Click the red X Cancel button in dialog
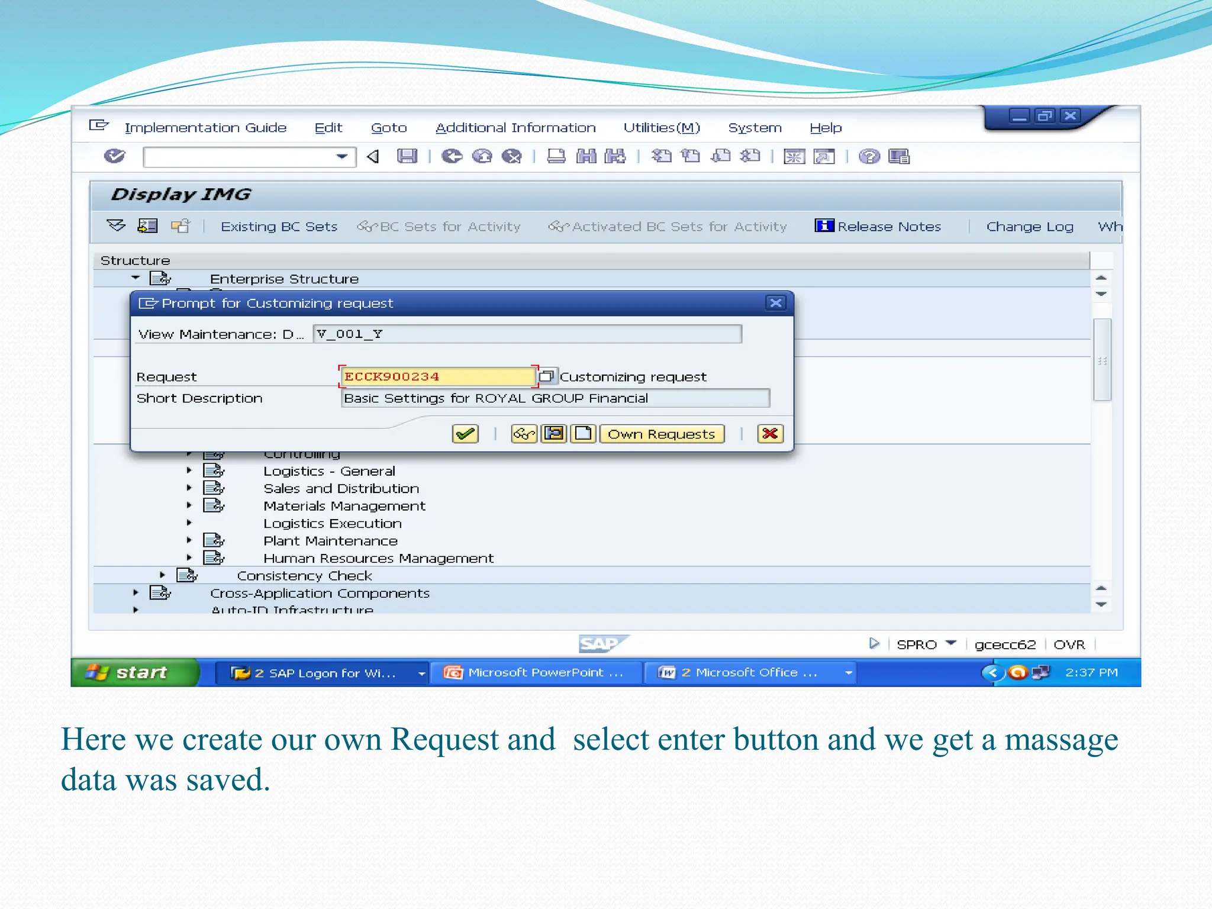Screen dimensions: 1212x909 770,434
